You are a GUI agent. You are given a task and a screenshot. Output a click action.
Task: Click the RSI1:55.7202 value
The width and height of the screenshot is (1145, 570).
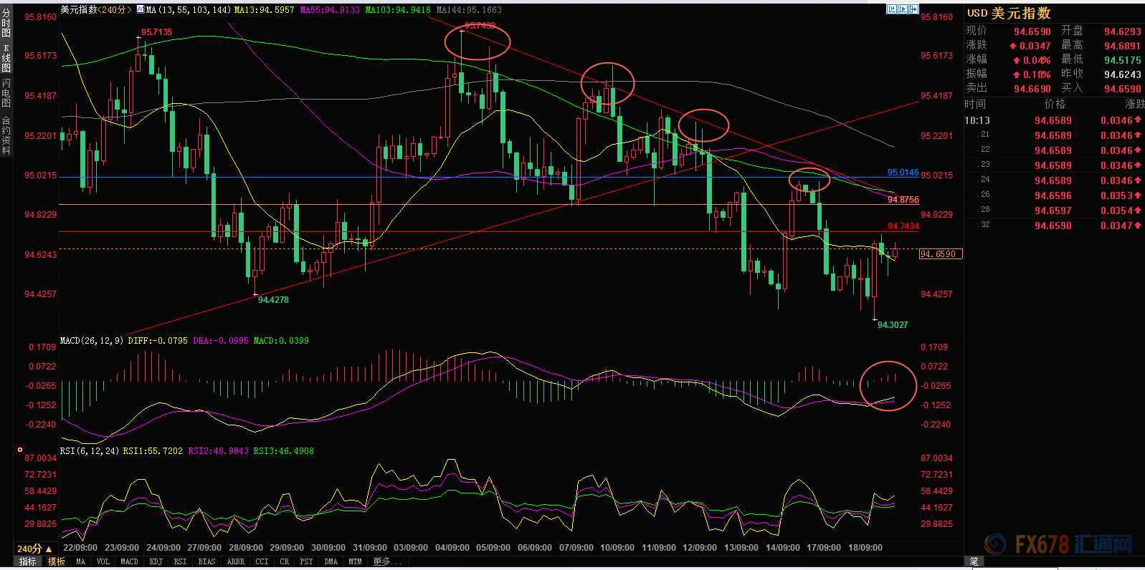click(x=153, y=451)
